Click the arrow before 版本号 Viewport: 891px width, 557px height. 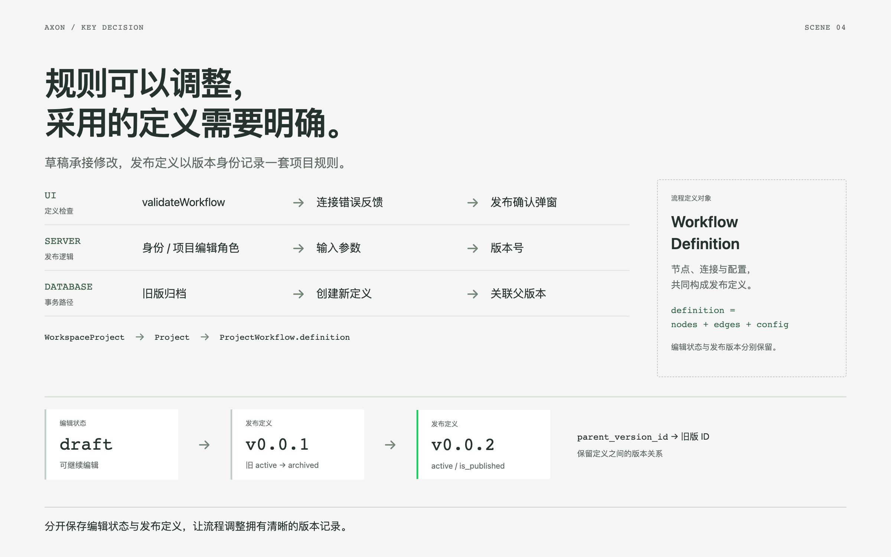pyautogui.click(x=473, y=248)
